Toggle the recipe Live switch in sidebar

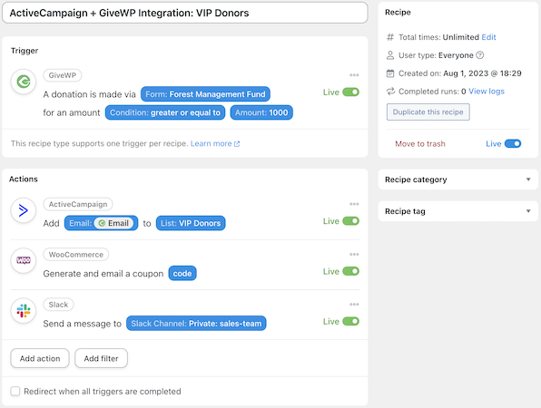click(x=513, y=143)
